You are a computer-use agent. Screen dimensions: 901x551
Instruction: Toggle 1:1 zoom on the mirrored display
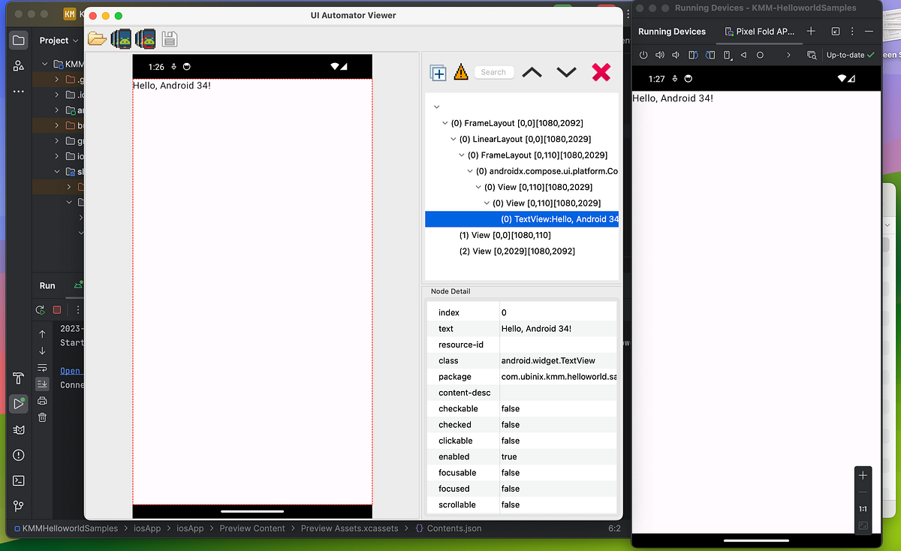point(862,508)
